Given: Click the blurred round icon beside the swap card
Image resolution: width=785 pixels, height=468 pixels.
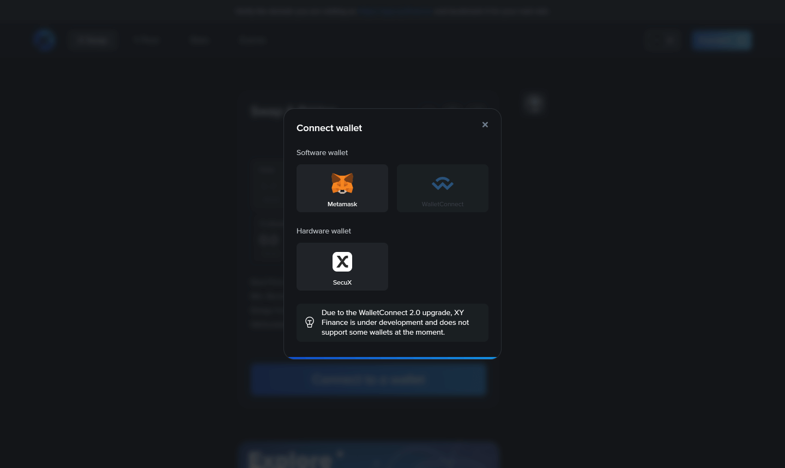Looking at the screenshot, I should click(x=534, y=103).
